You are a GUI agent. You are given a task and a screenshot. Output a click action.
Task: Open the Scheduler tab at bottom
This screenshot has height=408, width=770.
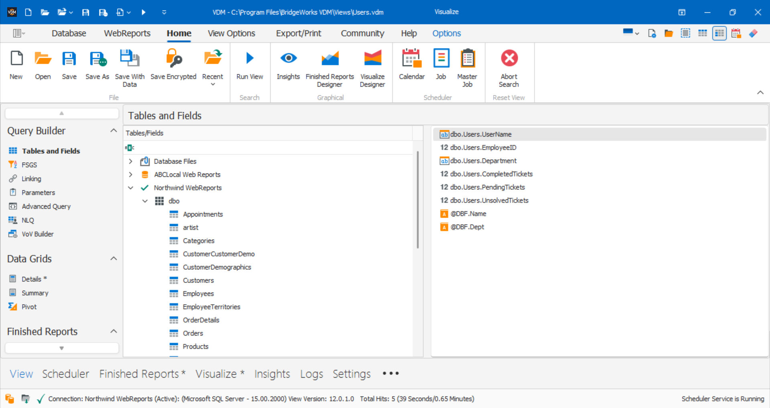click(x=65, y=374)
